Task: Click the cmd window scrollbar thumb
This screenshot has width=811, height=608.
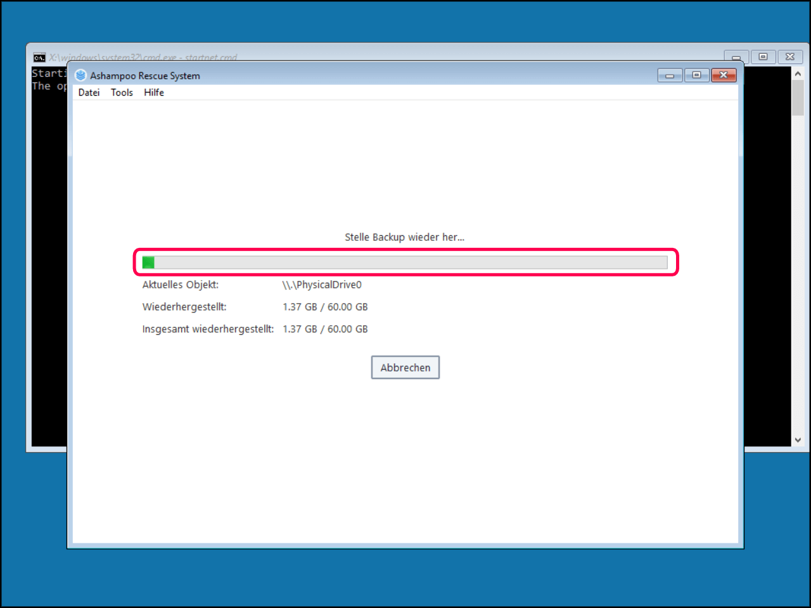Action: [x=798, y=98]
